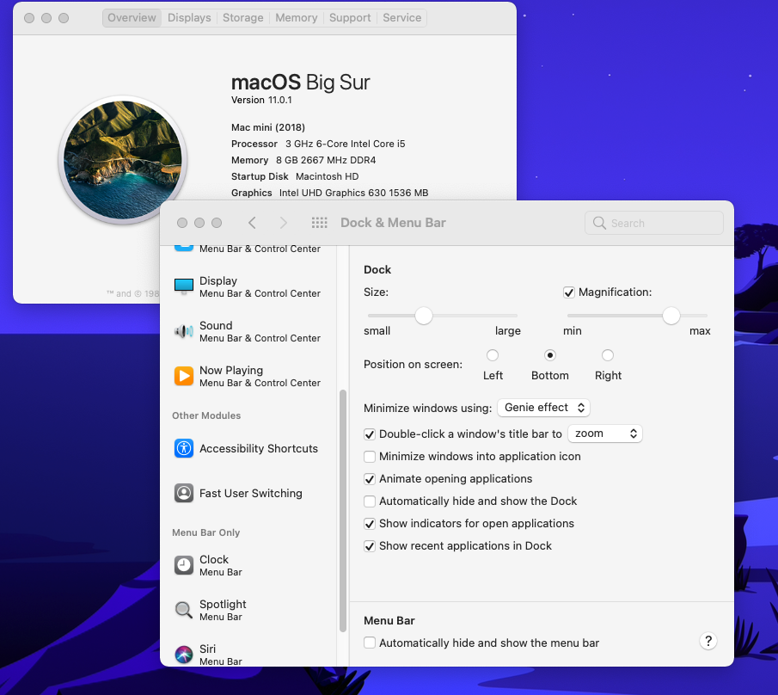Select Now Playing sidebar label
This screenshot has height=695, width=778.
coord(231,371)
